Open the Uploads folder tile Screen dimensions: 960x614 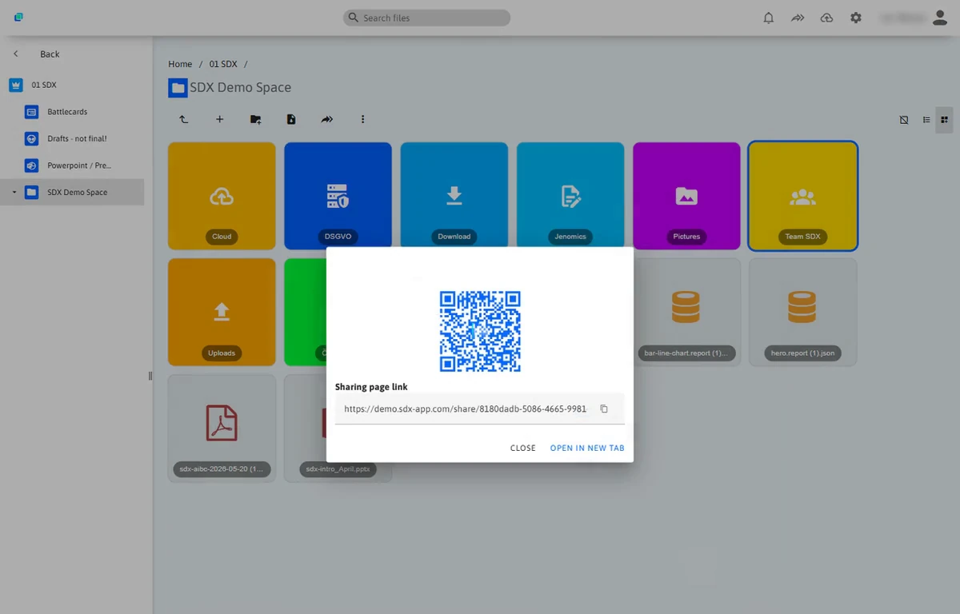pyautogui.click(x=222, y=313)
